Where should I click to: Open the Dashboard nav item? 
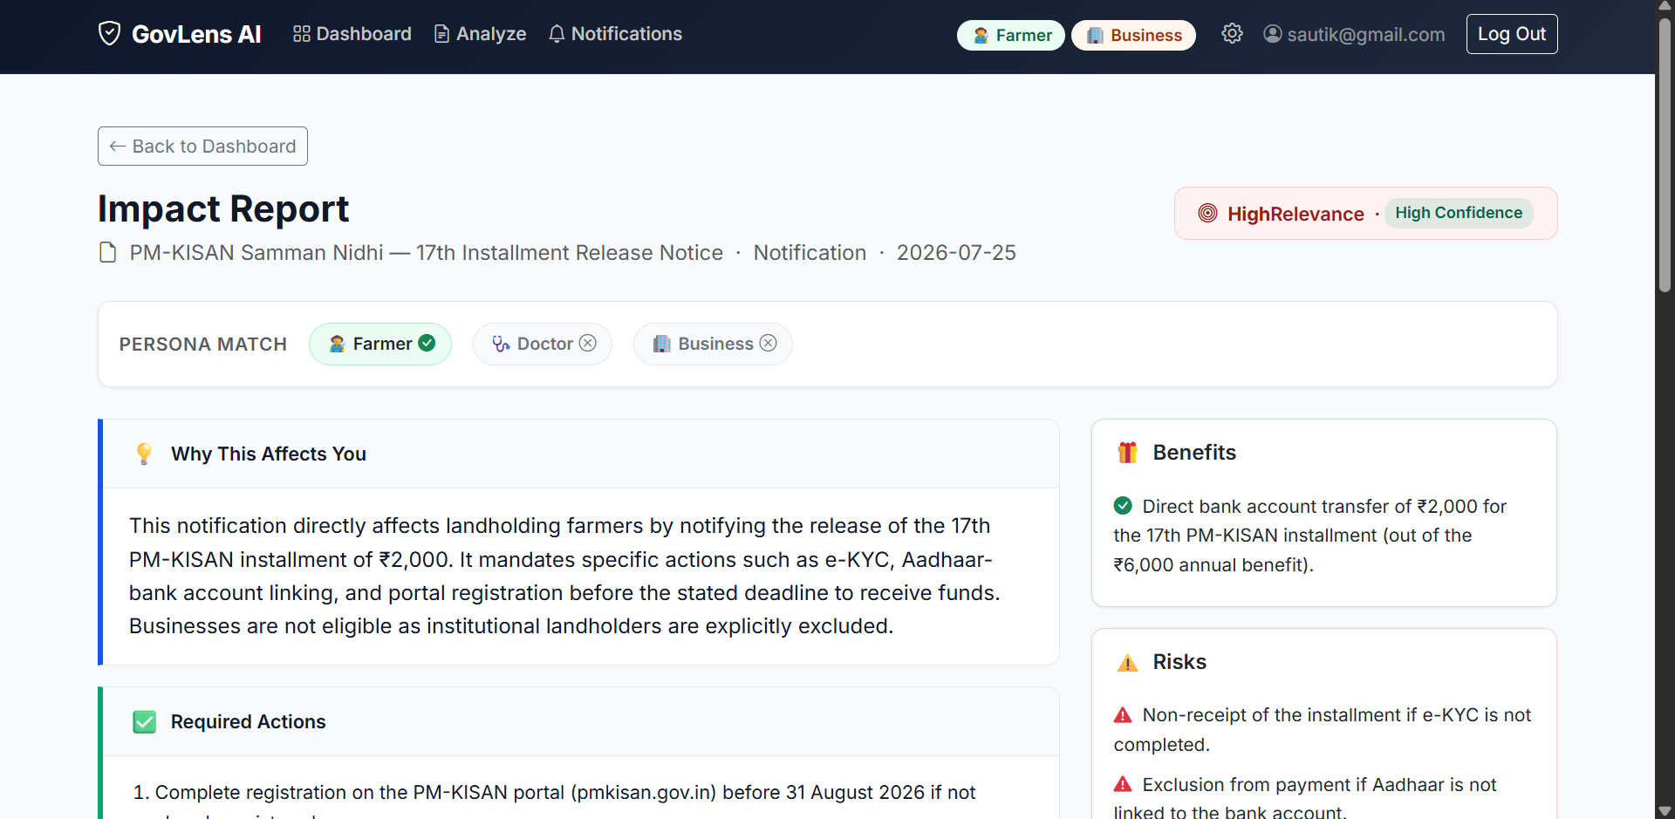point(352,34)
